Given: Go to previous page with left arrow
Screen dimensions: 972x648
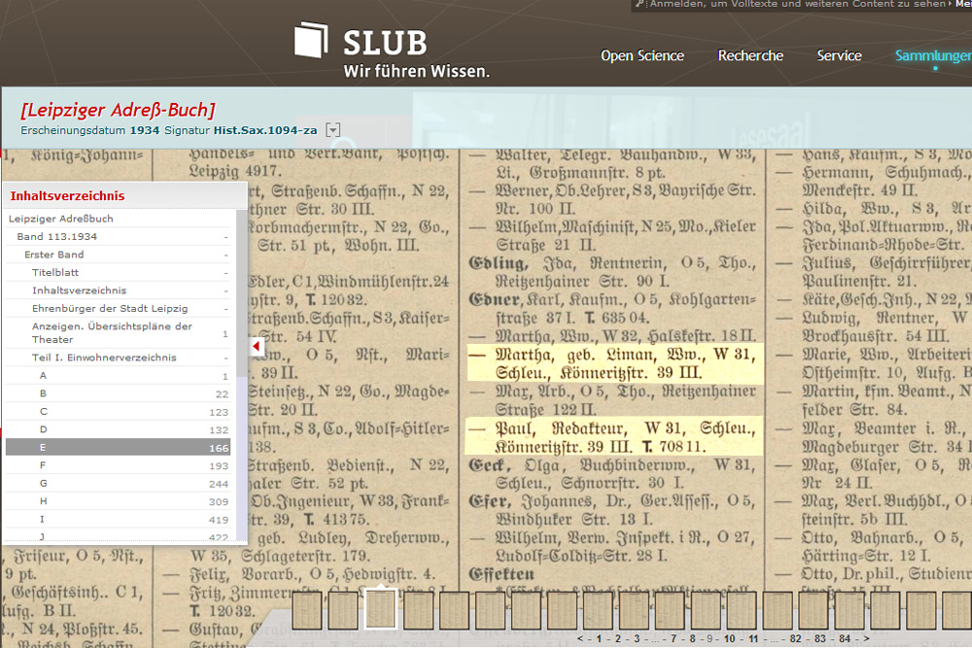Looking at the screenshot, I should pyautogui.click(x=580, y=638).
